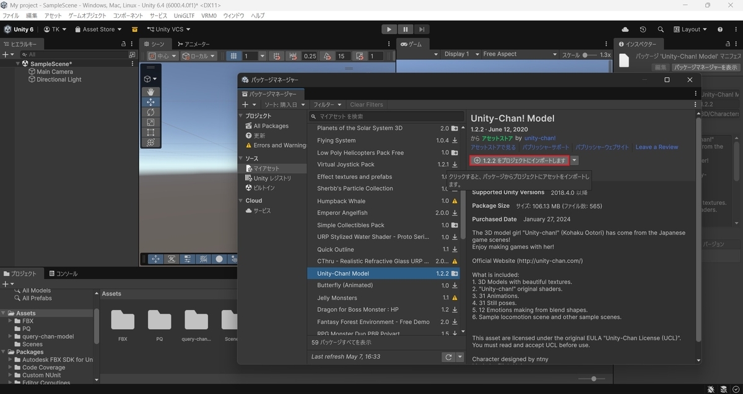This screenshot has width=743, height=394.
Task: Lock the Hierarchy panel
Action: (x=123, y=45)
